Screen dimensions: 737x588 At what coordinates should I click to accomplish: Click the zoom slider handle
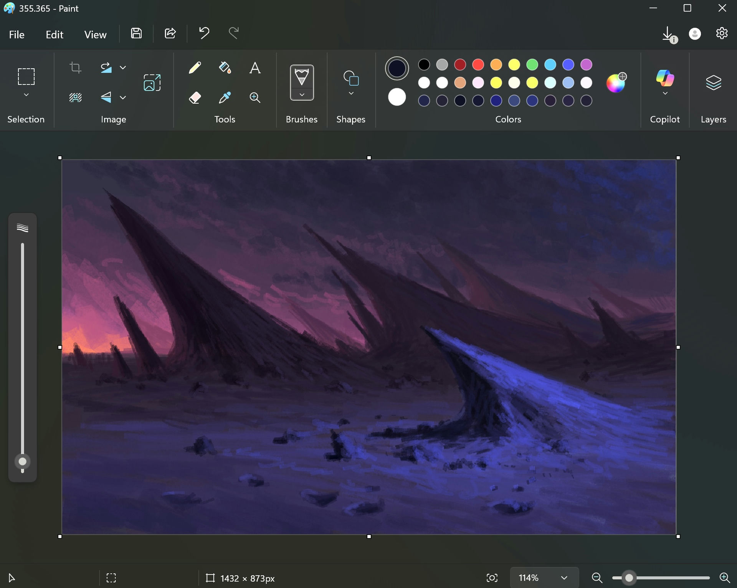coord(629,578)
